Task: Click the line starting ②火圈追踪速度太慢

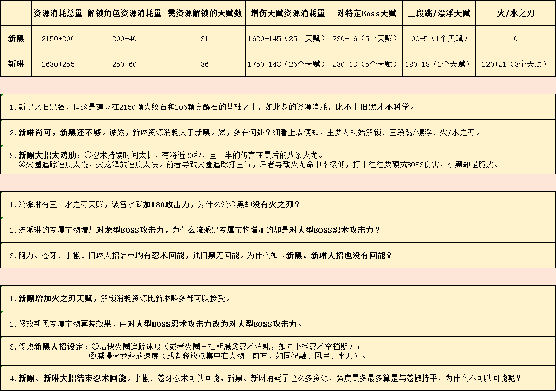Action: pos(259,164)
